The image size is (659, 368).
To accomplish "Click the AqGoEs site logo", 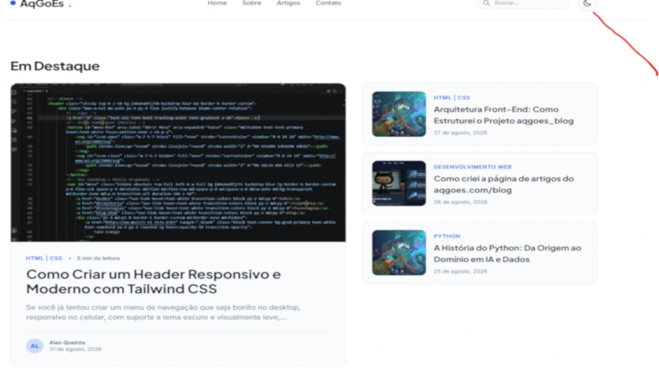I will click(x=41, y=4).
